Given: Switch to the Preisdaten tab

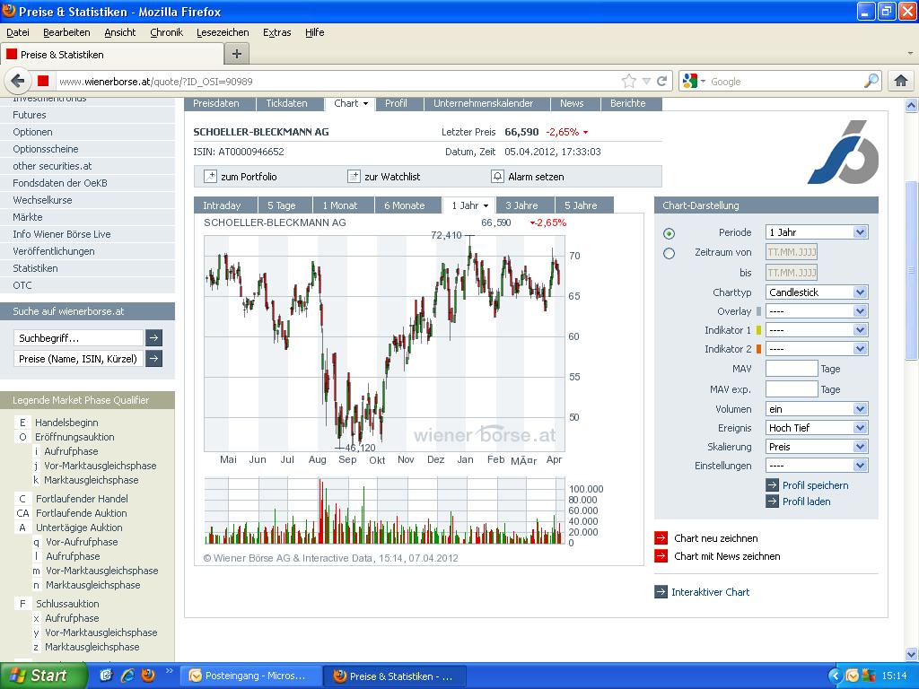Looking at the screenshot, I should pos(216,103).
